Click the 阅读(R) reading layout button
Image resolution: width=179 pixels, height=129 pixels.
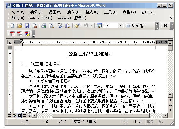click(135, 26)
